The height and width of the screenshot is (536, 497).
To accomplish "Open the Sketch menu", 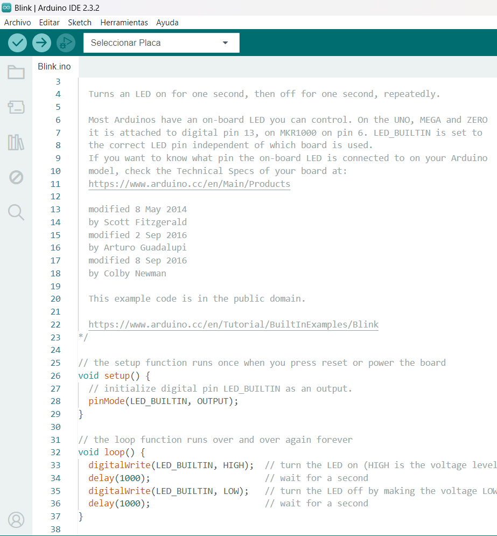I will point(80,23).
